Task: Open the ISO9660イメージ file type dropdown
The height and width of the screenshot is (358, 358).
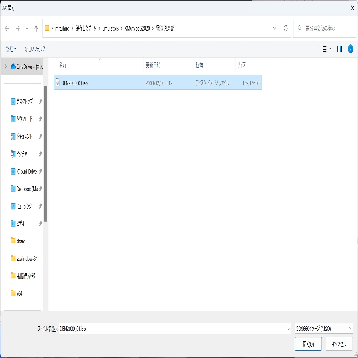Action: pos(324,329)
